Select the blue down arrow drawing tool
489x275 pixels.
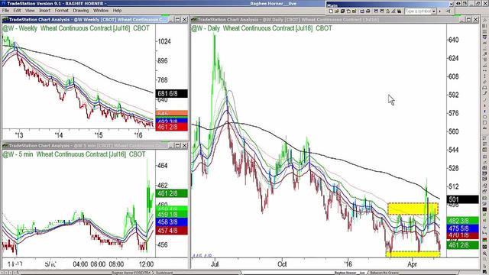484,112
